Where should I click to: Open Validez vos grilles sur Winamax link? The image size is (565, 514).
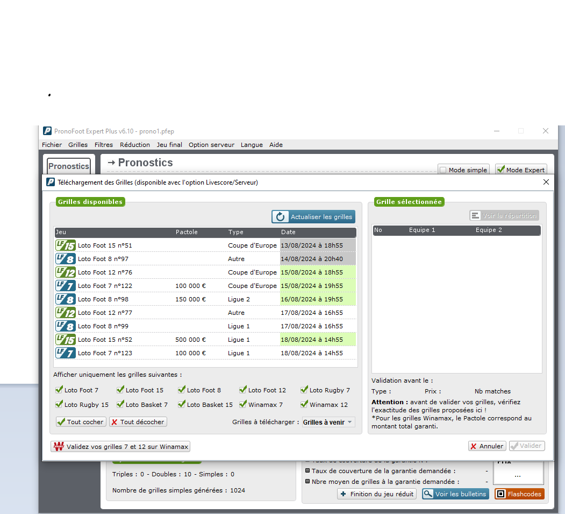[120, 447]
